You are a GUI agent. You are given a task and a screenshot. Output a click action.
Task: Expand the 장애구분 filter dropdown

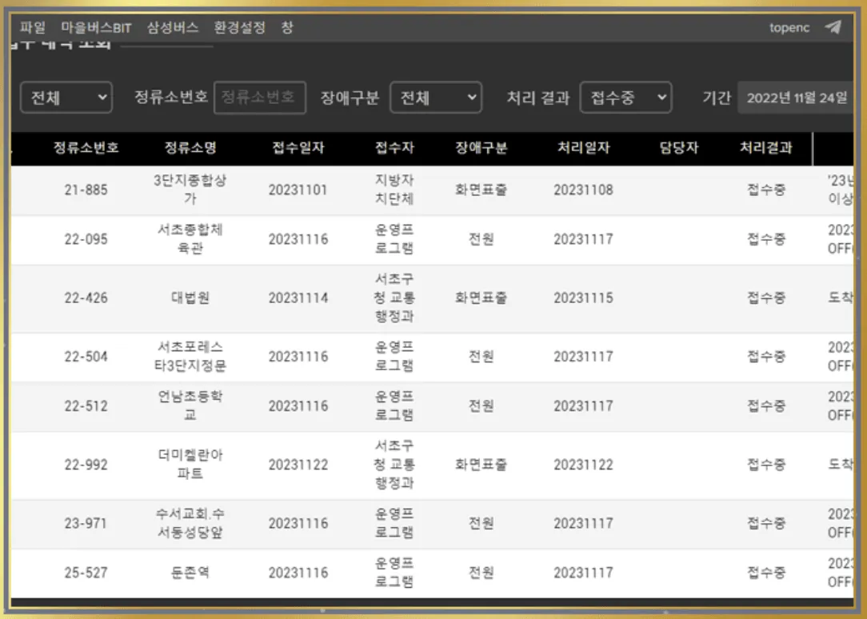click(x=436, y=98)
